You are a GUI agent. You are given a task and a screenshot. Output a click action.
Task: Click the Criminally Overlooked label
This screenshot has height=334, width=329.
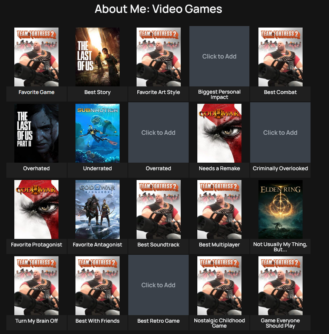pos(280,168)
